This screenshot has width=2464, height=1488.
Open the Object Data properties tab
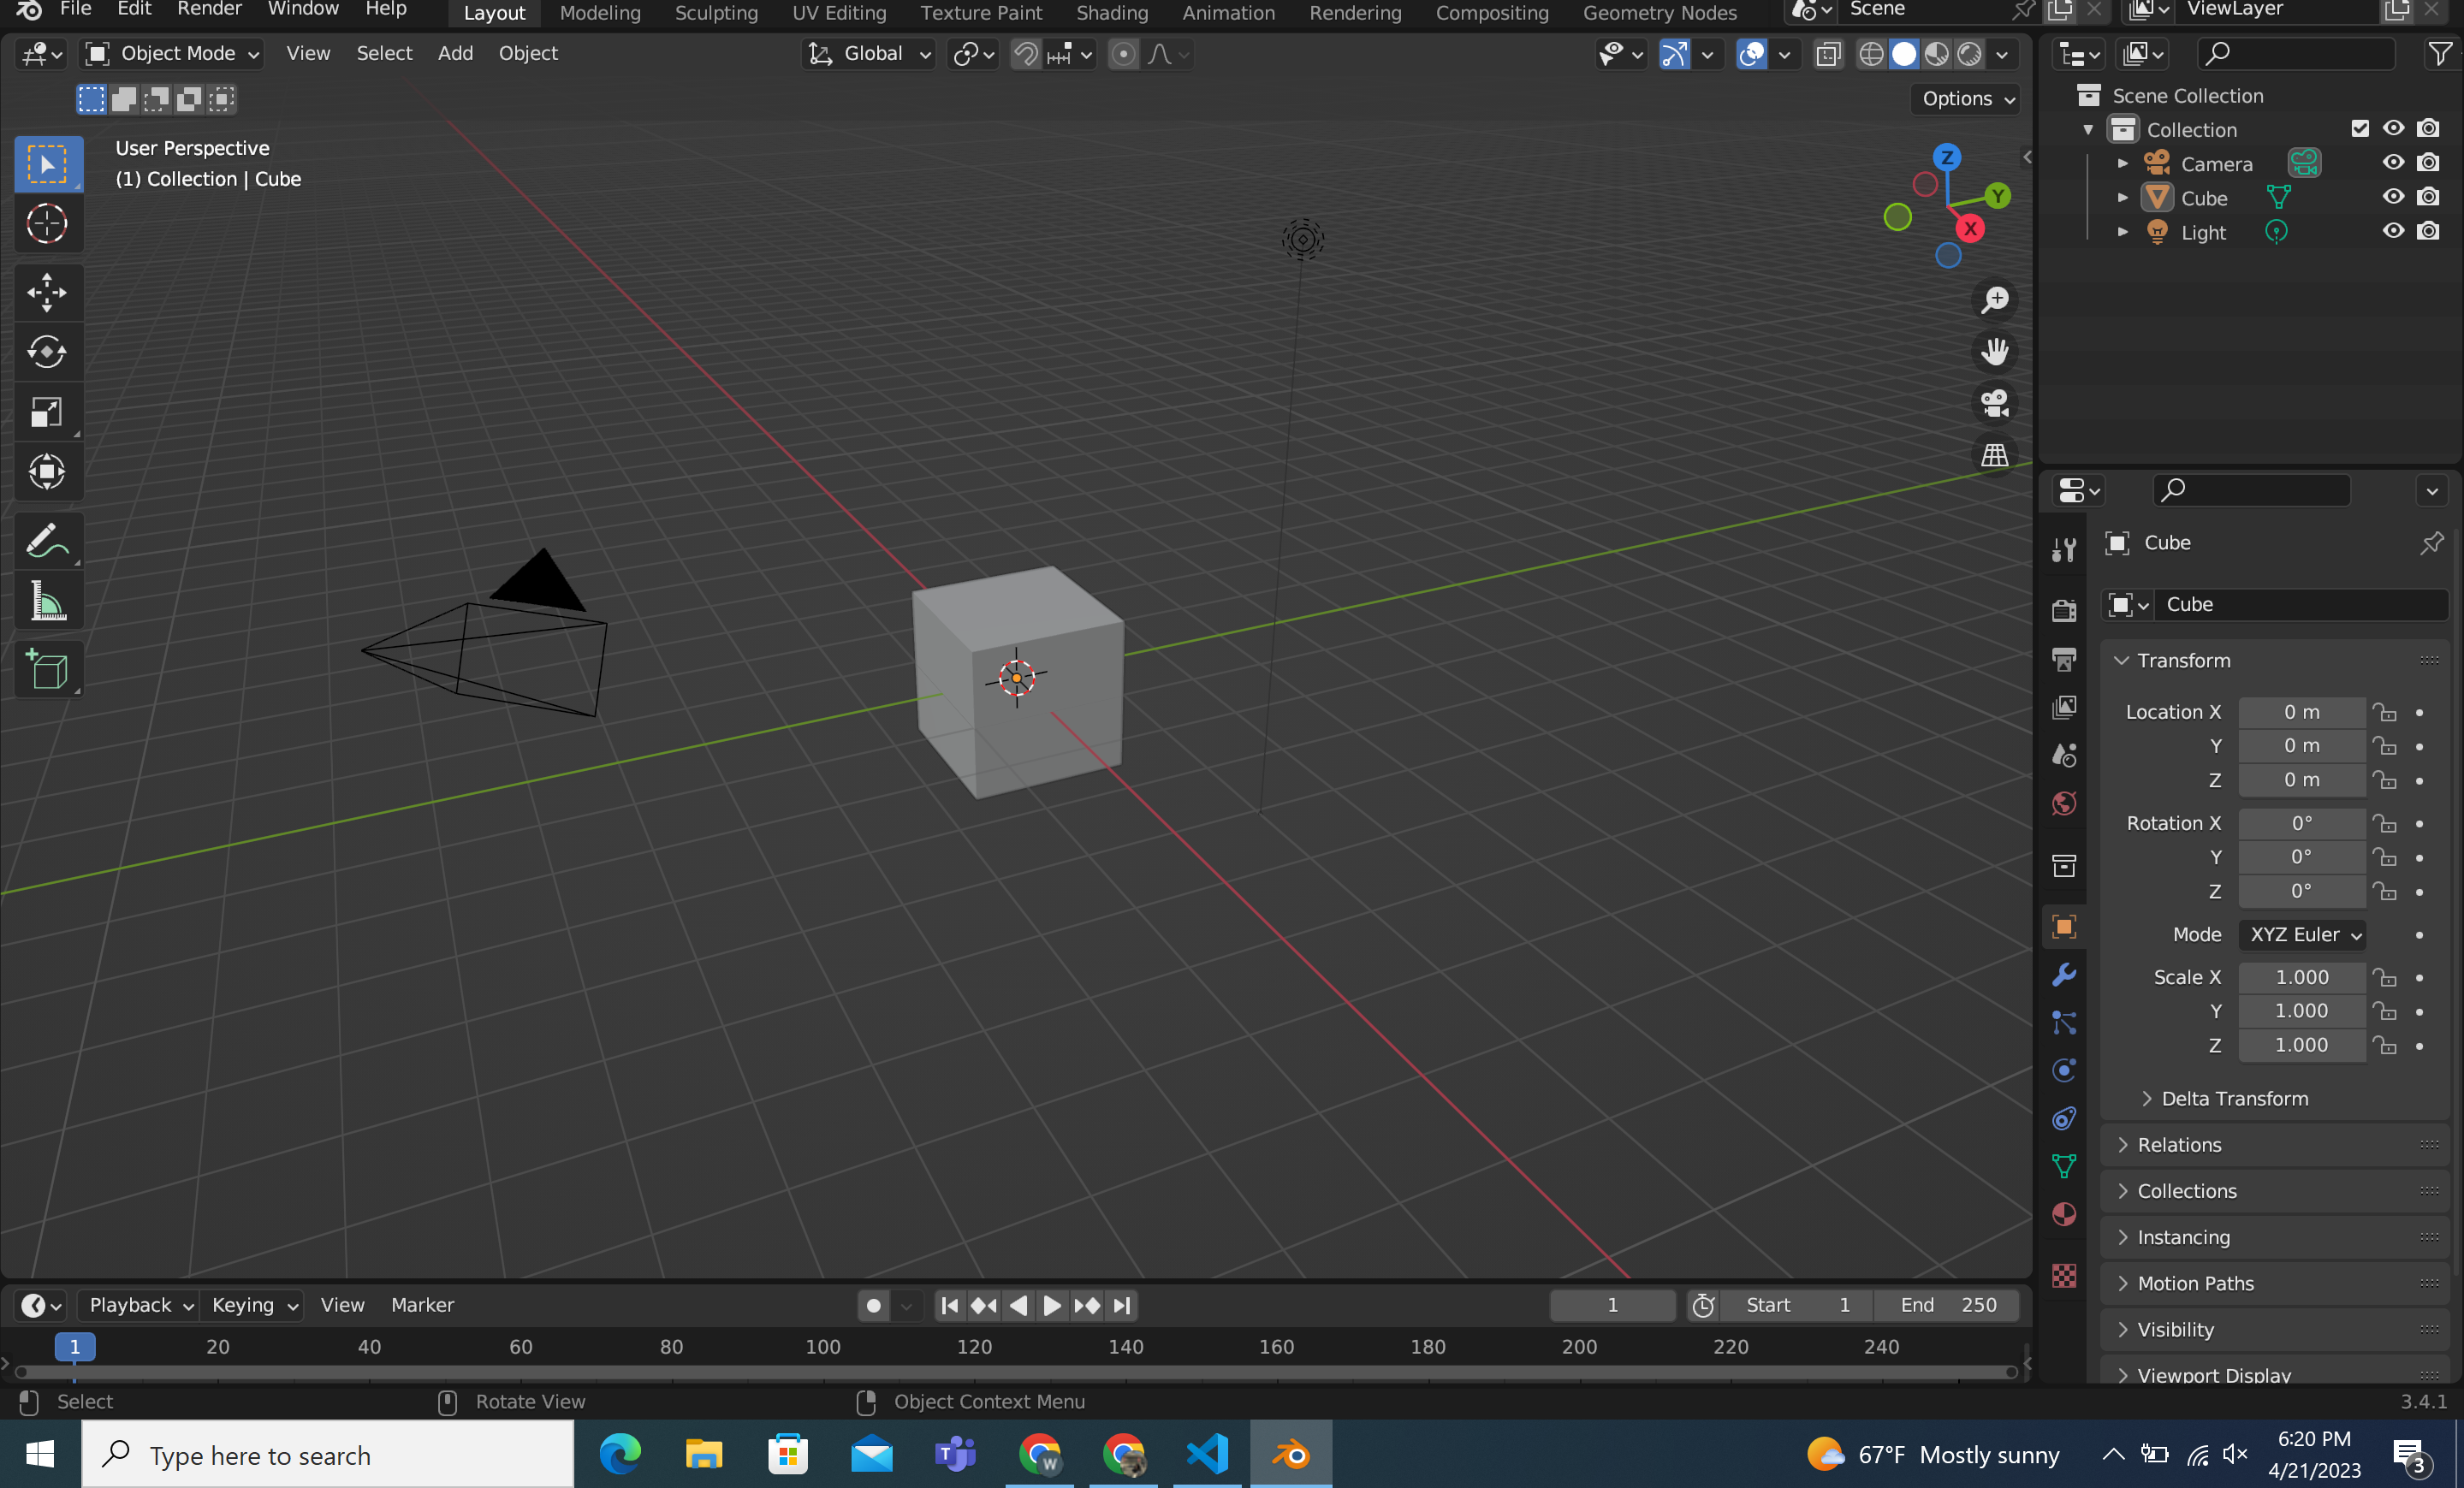[2063, 1166]
